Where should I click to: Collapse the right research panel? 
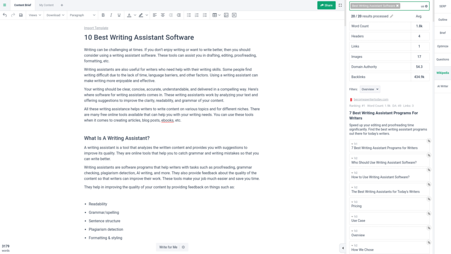click(x=343, y=248)
